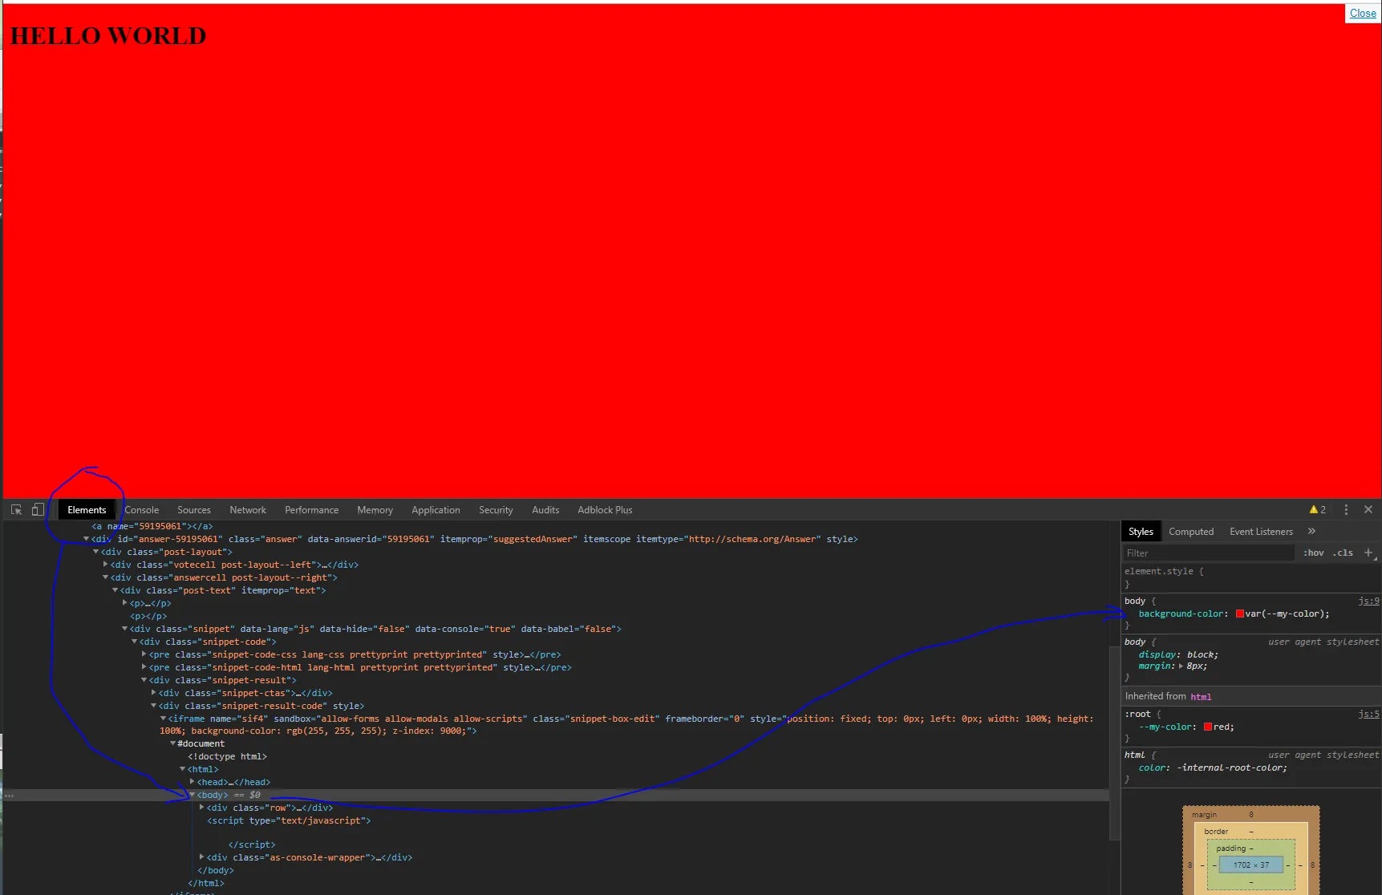
Task: Click the red swatch beside var(--my-color)
Action: (1240, 614)
